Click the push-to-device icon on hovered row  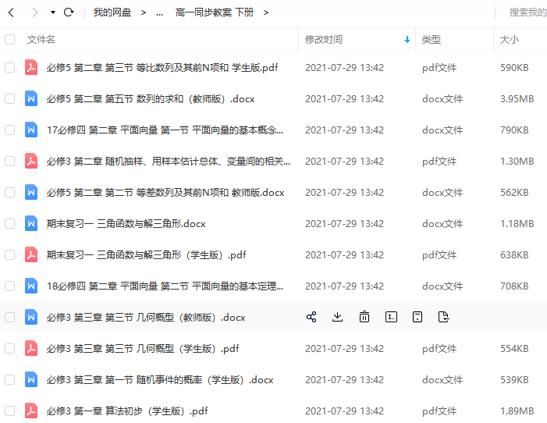(x=417, y=317)
